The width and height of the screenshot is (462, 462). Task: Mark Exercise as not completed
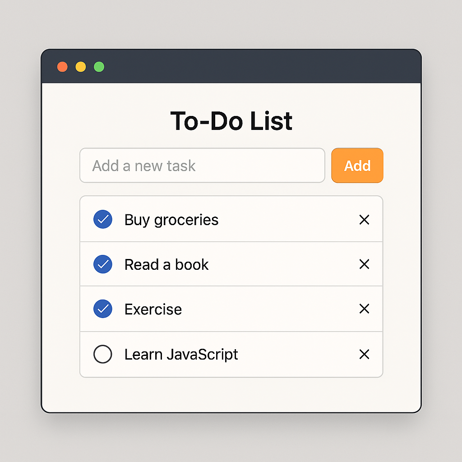coord(103,309)
